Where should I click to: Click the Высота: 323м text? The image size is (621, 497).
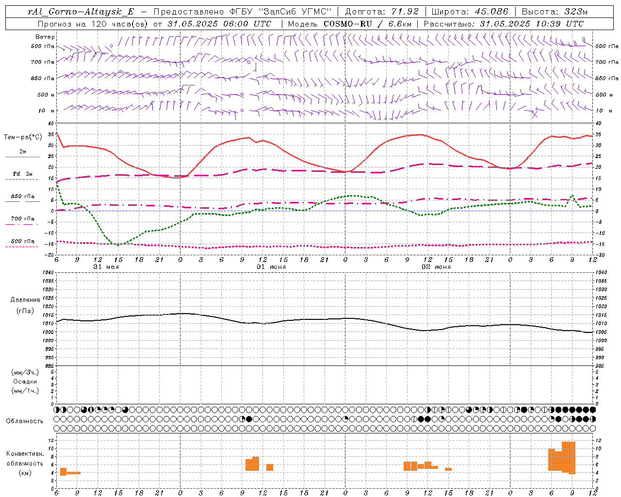tap(555, 12)
